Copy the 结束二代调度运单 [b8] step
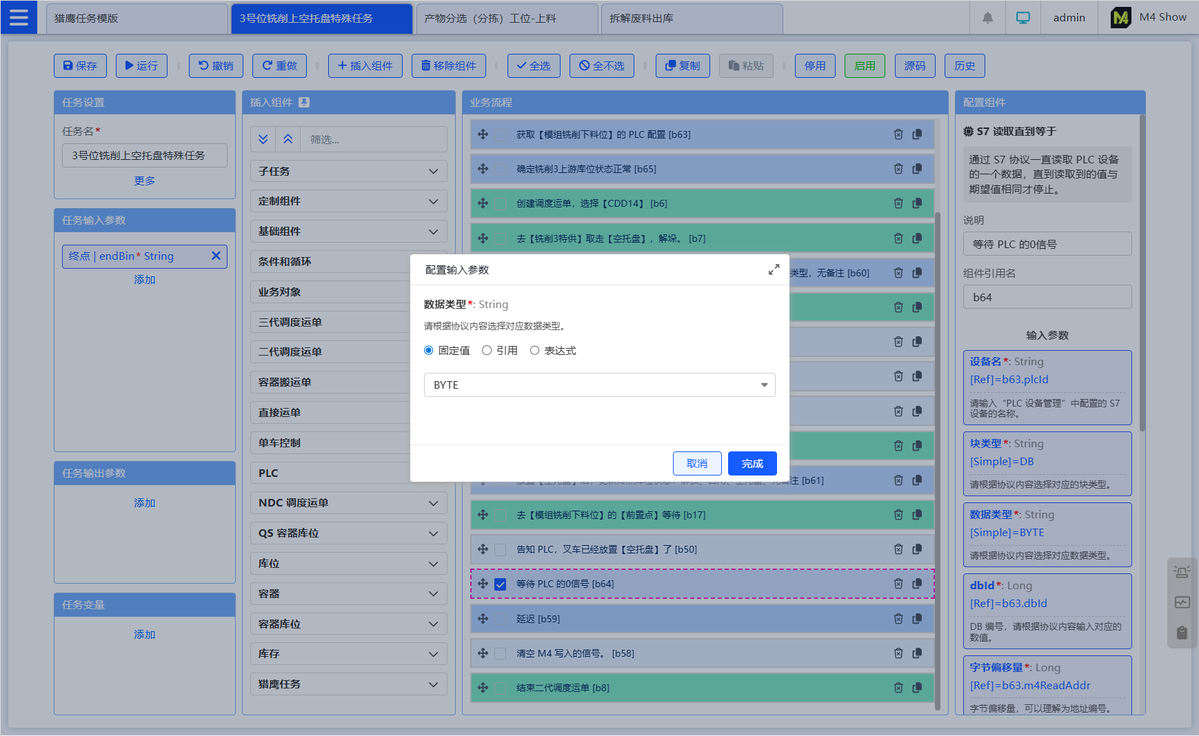This screenshot has width=1199, height=736. click(917, 688)
